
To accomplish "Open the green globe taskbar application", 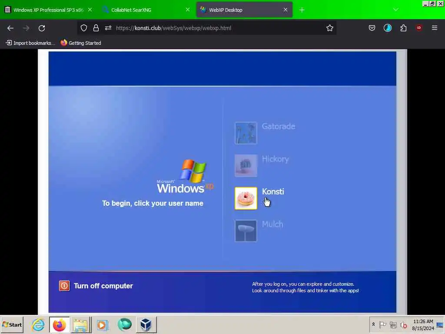I will 124,324.
